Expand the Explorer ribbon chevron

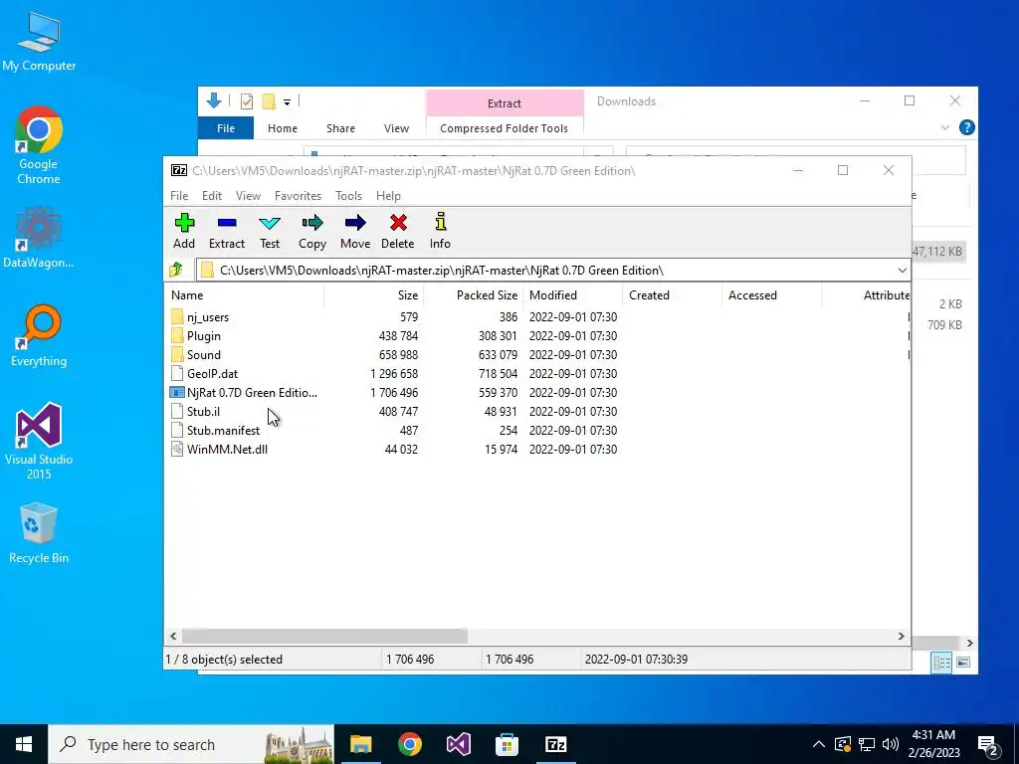[x=945, y=127]
